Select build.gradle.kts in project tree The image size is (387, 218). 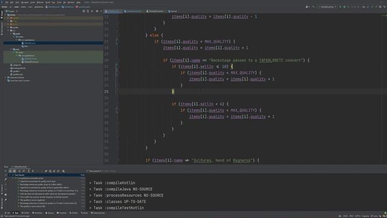click(x=19, y=68)
